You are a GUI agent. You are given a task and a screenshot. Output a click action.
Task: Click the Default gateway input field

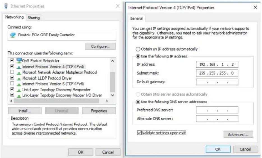[217, 82]
